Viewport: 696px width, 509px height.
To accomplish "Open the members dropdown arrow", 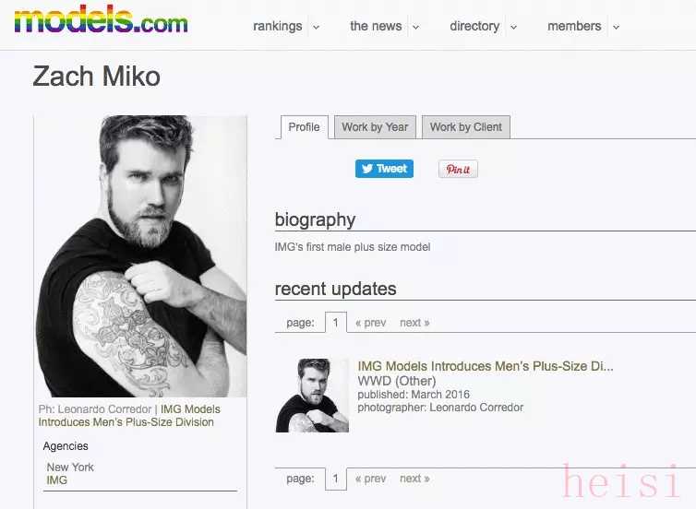I will [x=616, y=27].
